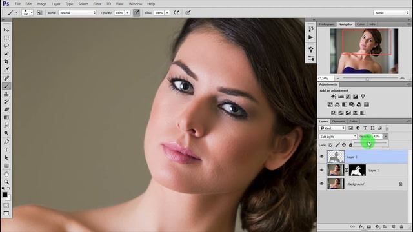Viewport: 413px width, 232px height.
Task: Add a Channel Mixer adjustment
Action: pyautogui.click(x=359, y=104)
